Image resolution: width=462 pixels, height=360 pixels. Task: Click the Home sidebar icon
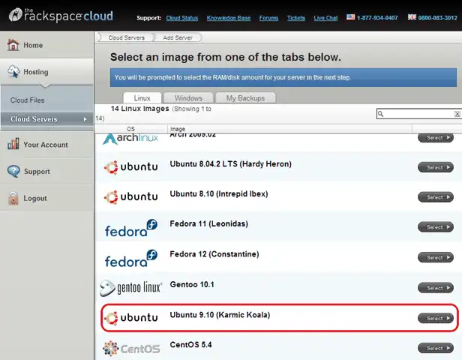pos(13,45)
